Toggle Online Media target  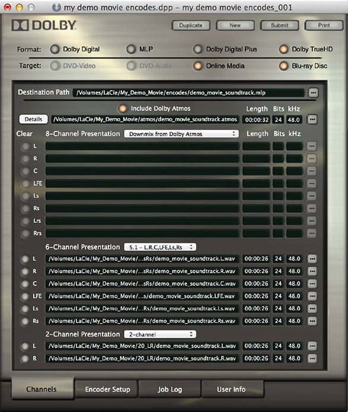pyautogui.click(x=197, y=66)
